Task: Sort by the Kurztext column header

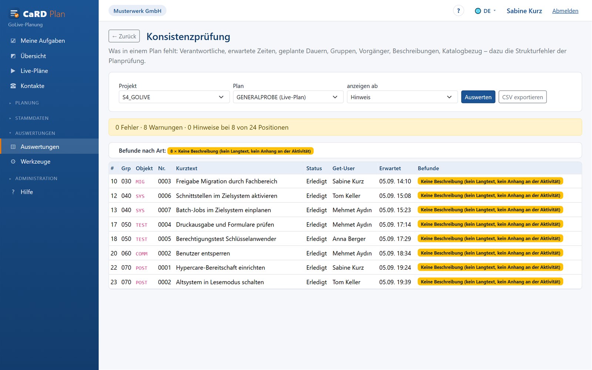Action: [186, 168]
